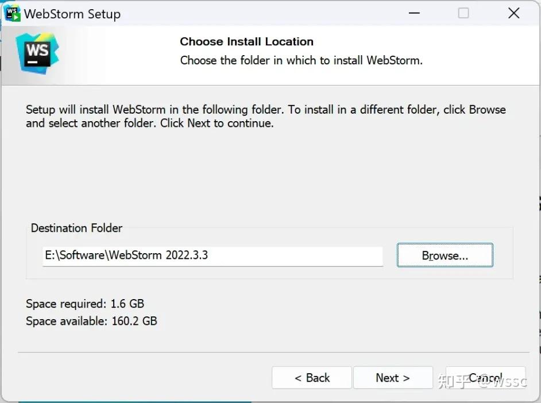Click the Destination Folder group label
Viewport: 541px width, 403px height.
pos(76,228)
